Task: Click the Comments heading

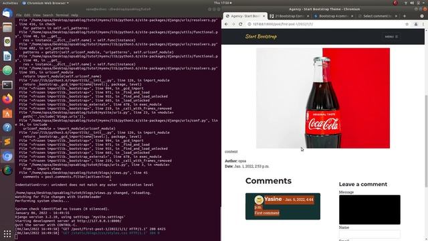Action: click(268, 181)
